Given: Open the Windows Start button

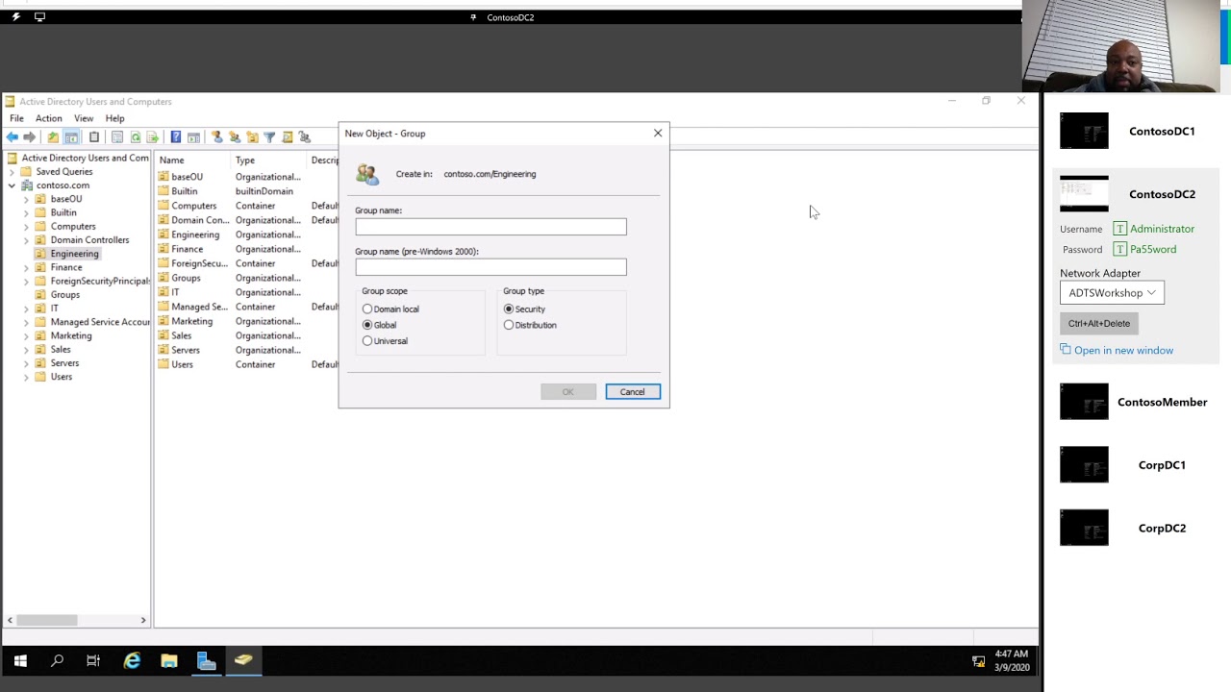Looking at the screenshot, I should 20,660.
